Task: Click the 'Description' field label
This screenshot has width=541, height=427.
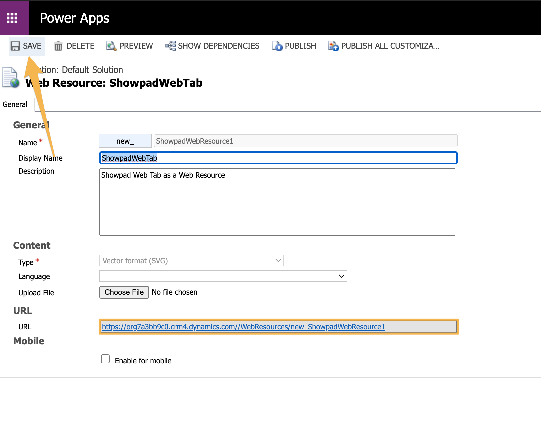Action: point(36,171)
